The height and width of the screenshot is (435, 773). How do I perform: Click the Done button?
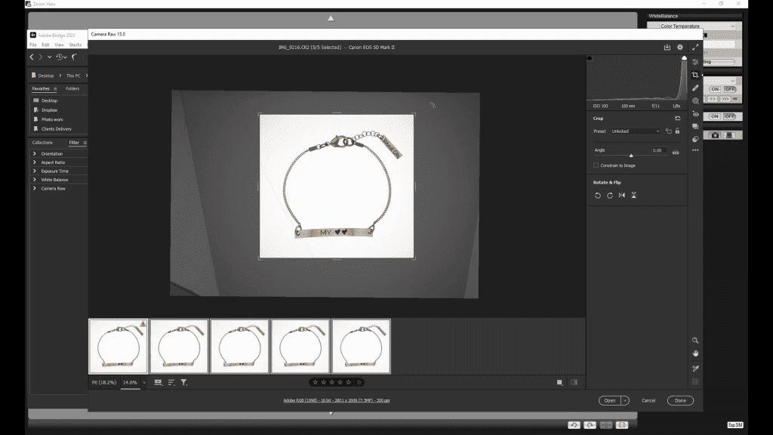(x=680, y=400)
